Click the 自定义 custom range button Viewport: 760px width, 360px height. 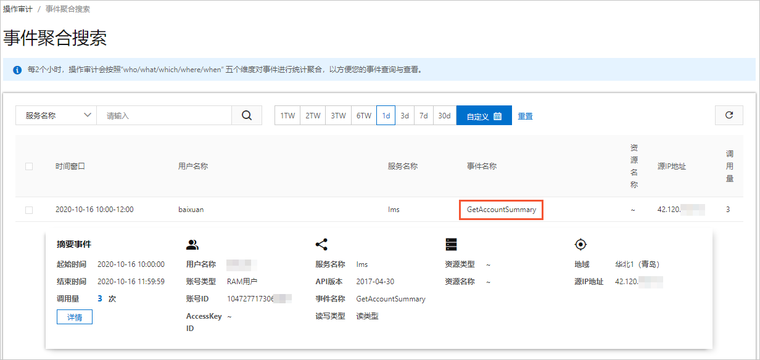(x=484, y=115)
